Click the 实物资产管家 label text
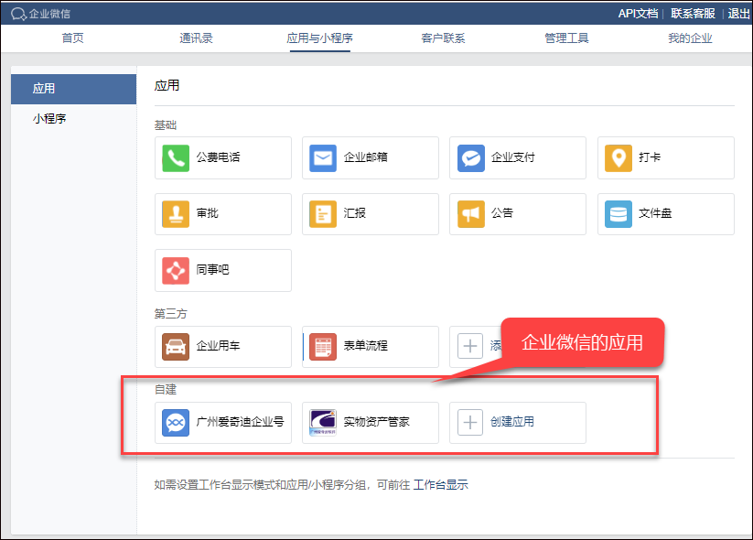The image size is (753, 540). (x=377, y=422)
